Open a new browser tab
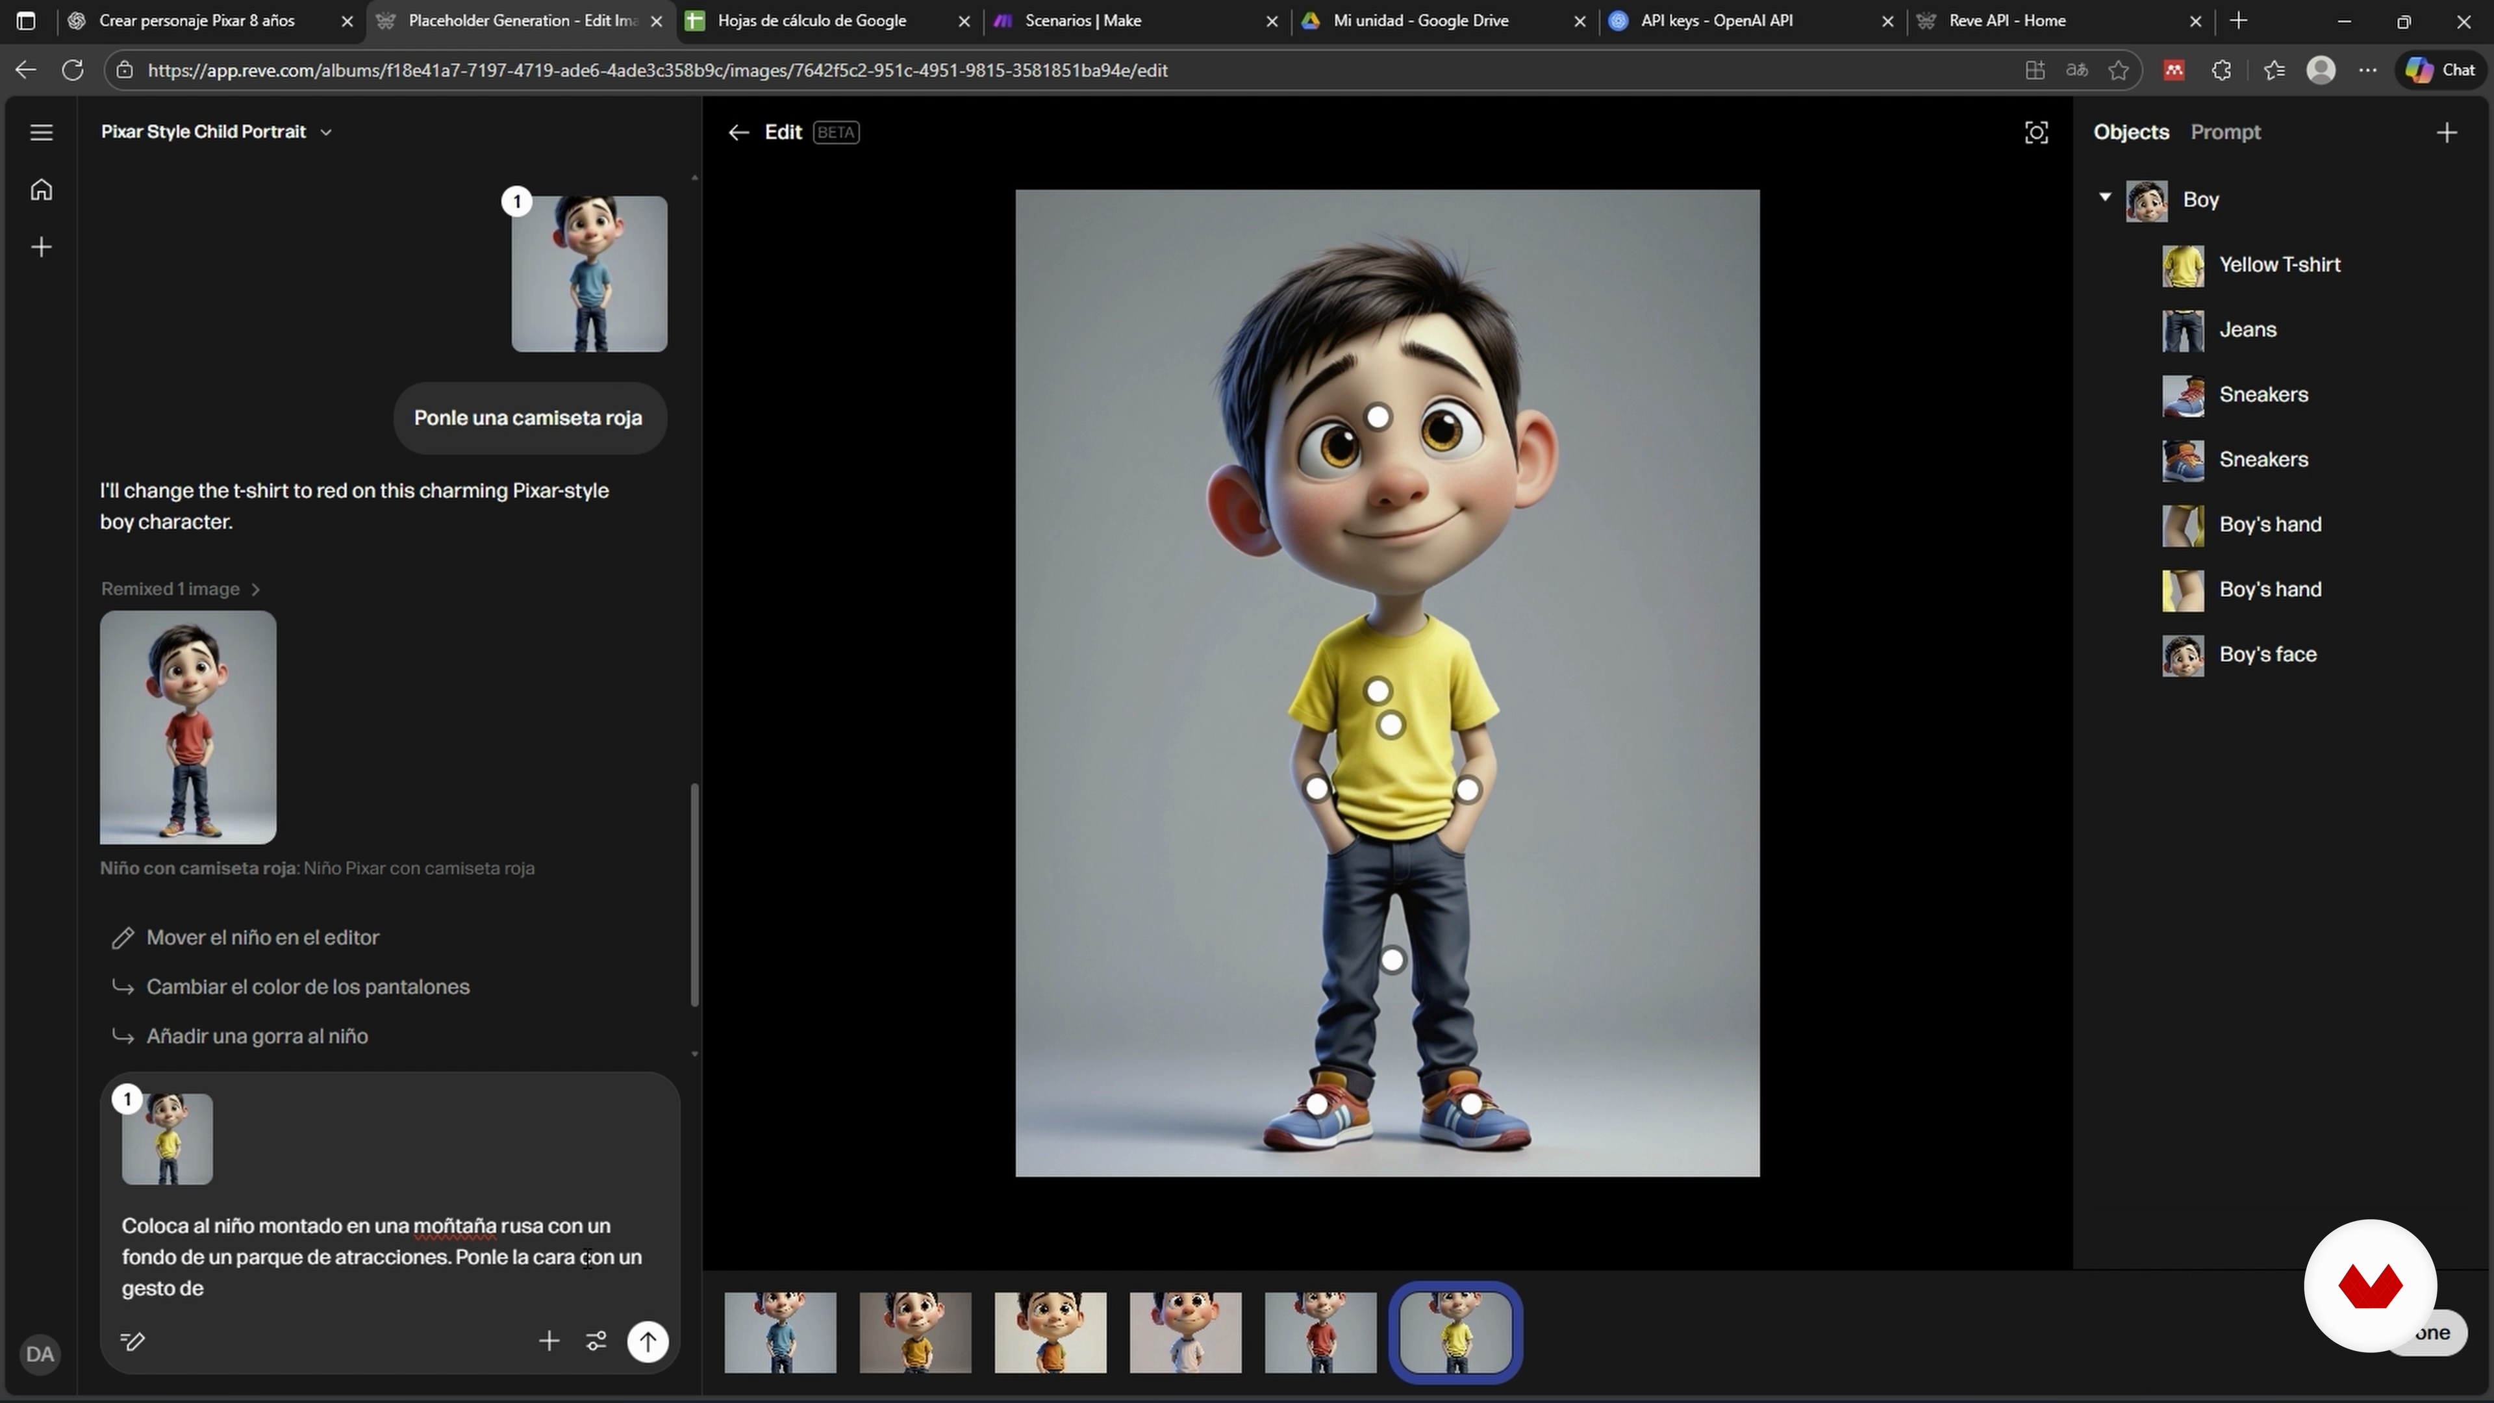This screenshot has width=2494, height=1403. click(x=2238, y=20)
